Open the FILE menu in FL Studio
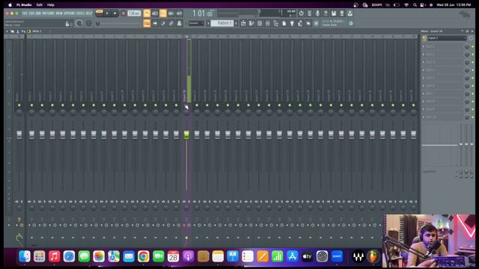Image resolution: width=479 pixels, height=269 pixels. point(24,13)
